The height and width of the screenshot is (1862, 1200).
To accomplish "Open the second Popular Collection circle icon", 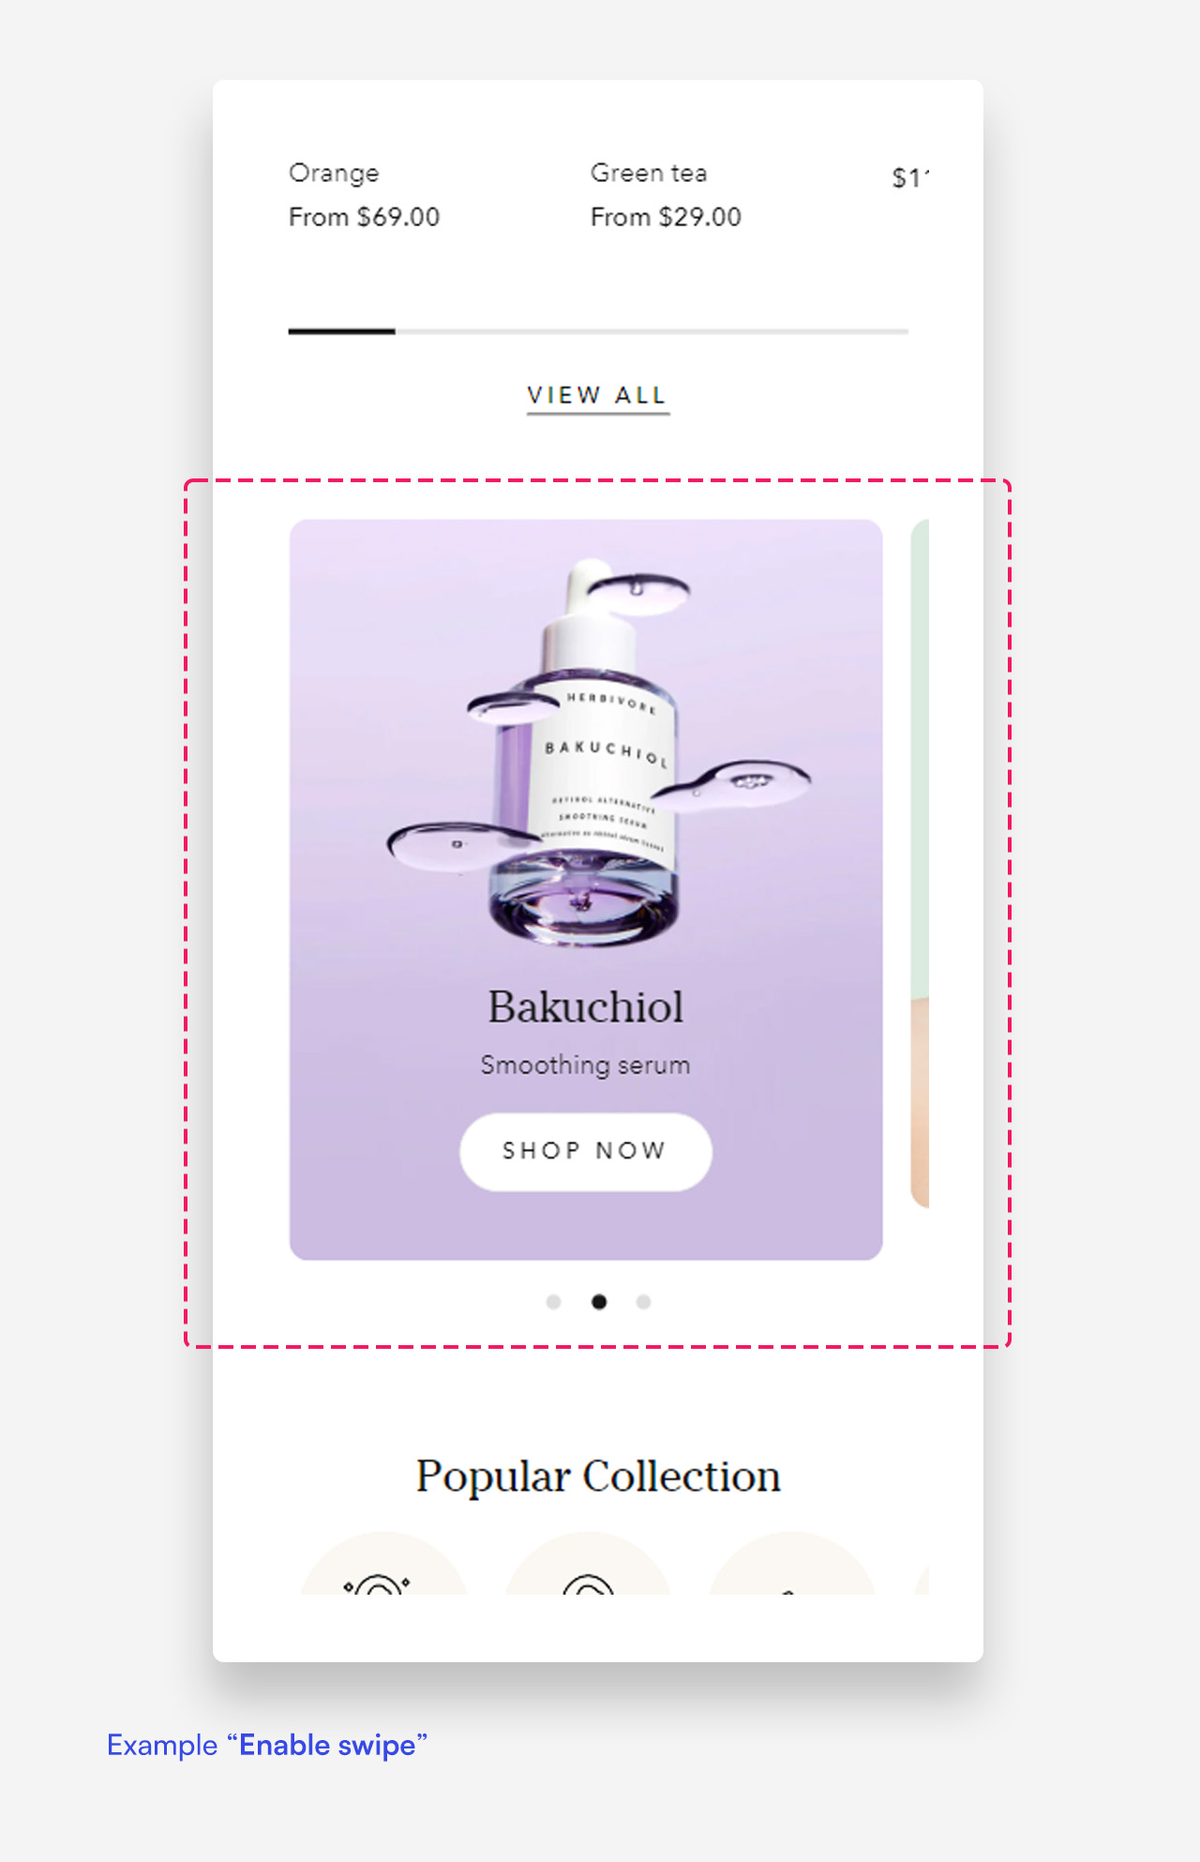I will click(x=588, y=1564).
